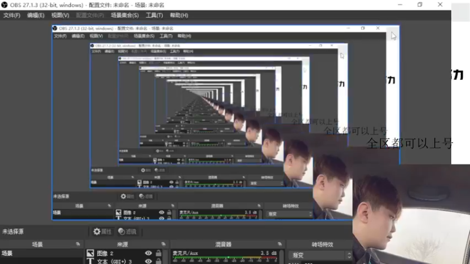Click the 未选择源 status label

pos(13,232)
